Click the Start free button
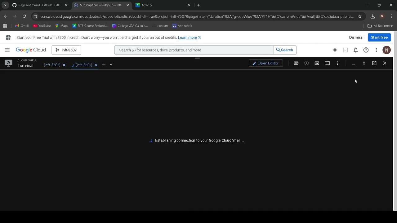This screenshot has height=223, width=397. tap(379, 37)
